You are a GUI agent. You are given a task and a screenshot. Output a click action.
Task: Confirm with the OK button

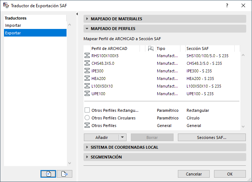click(230, 174)
